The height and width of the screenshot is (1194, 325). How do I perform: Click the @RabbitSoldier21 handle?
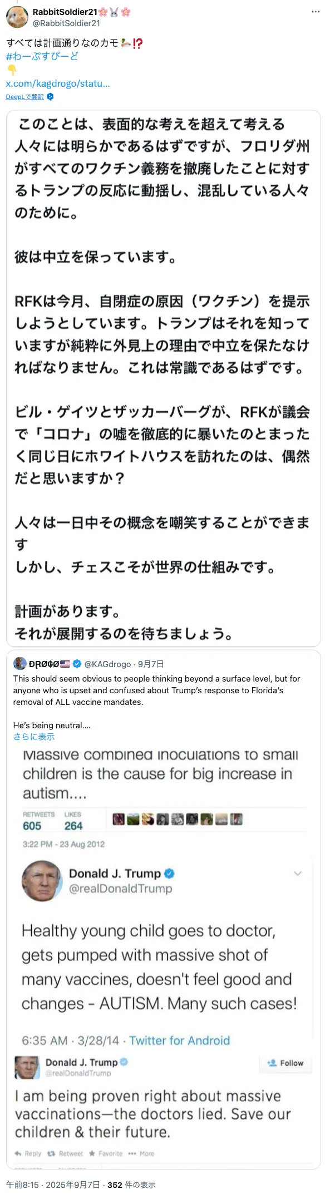66,23
